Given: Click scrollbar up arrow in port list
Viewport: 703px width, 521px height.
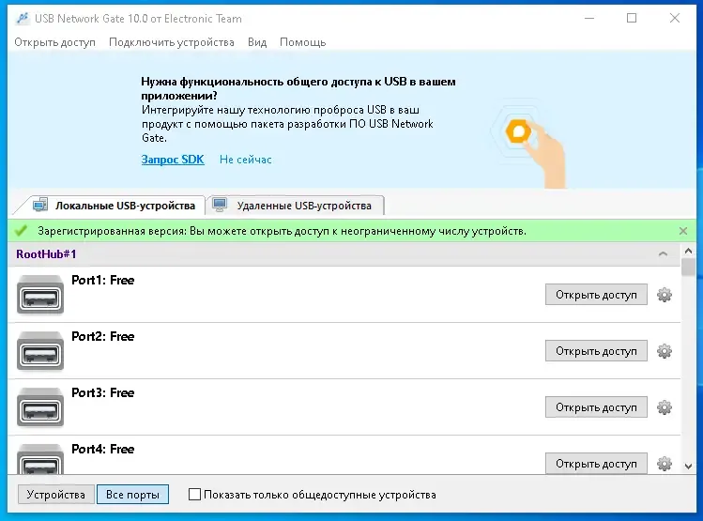Looking at the screenshot, I should click(689, 251).
